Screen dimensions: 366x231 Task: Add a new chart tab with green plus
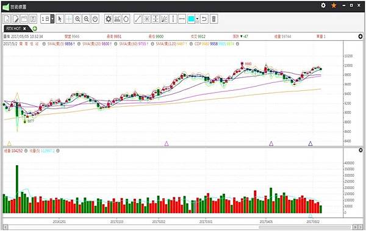point(35,29)
